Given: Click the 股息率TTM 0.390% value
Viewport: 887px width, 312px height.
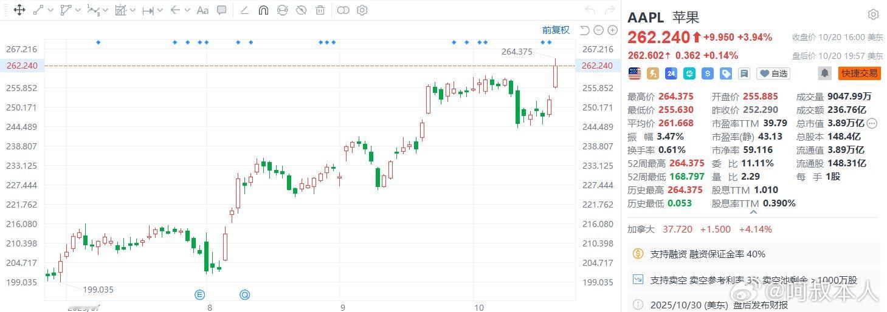Looking at the screenshot, I should click(779, 203).
